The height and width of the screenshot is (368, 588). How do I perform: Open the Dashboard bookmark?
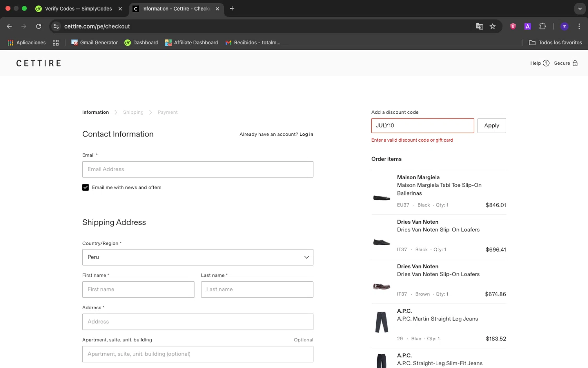(141, 42)
